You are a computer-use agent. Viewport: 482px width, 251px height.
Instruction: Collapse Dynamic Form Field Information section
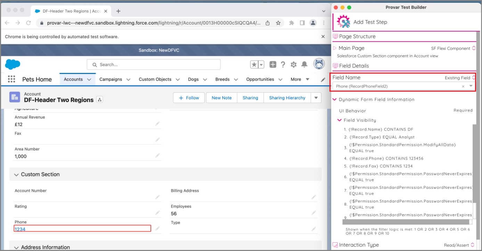pyautogui.click(x=335, y=100)
